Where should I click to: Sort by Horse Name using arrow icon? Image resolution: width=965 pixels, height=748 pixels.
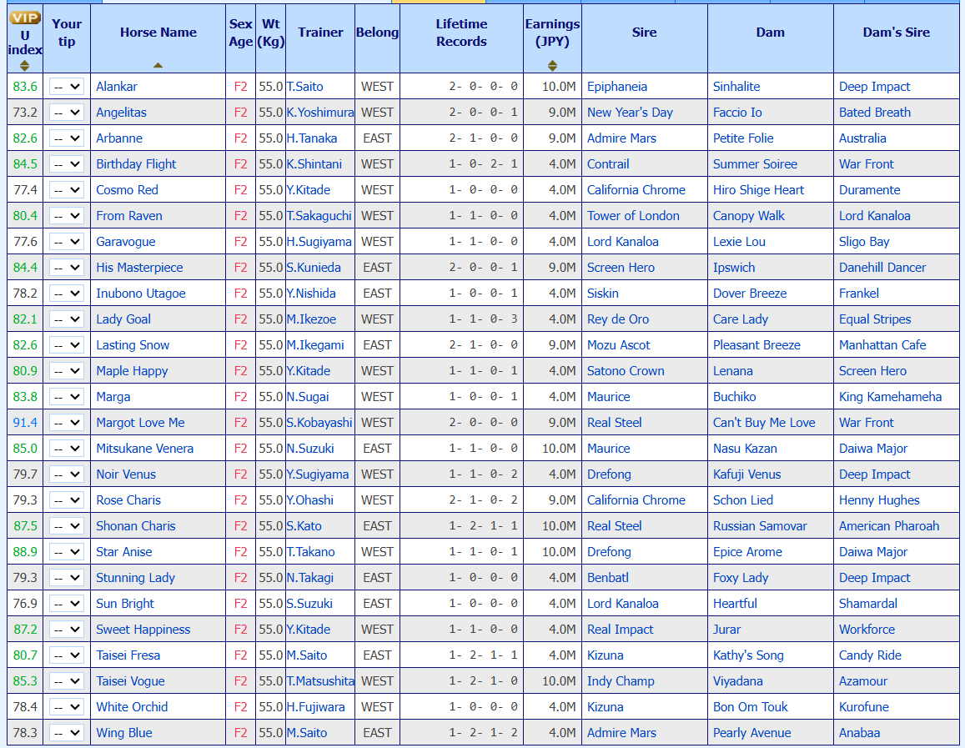[x=158, y=65]
